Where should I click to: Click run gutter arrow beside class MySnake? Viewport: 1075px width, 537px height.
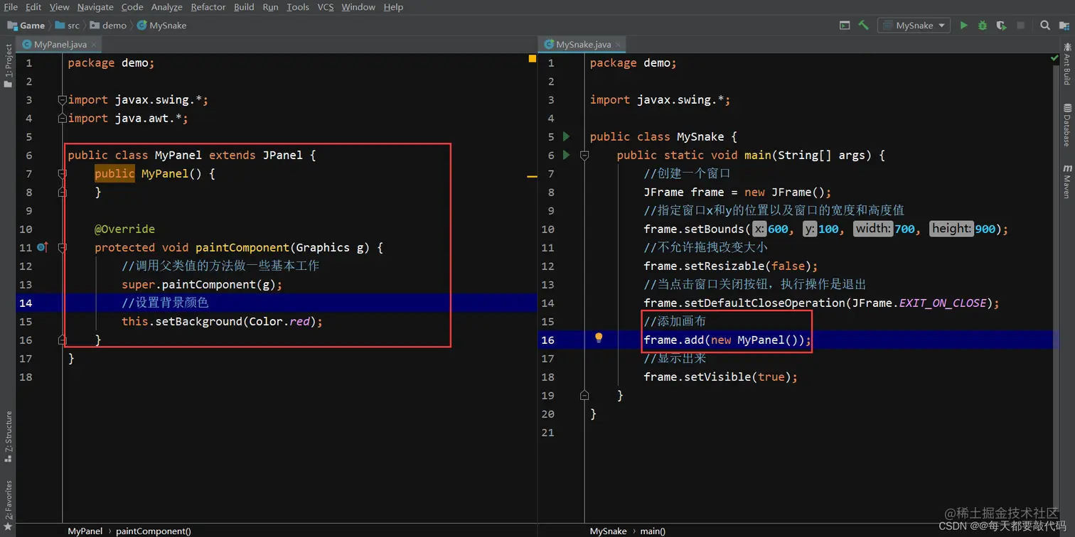point(566,136)
